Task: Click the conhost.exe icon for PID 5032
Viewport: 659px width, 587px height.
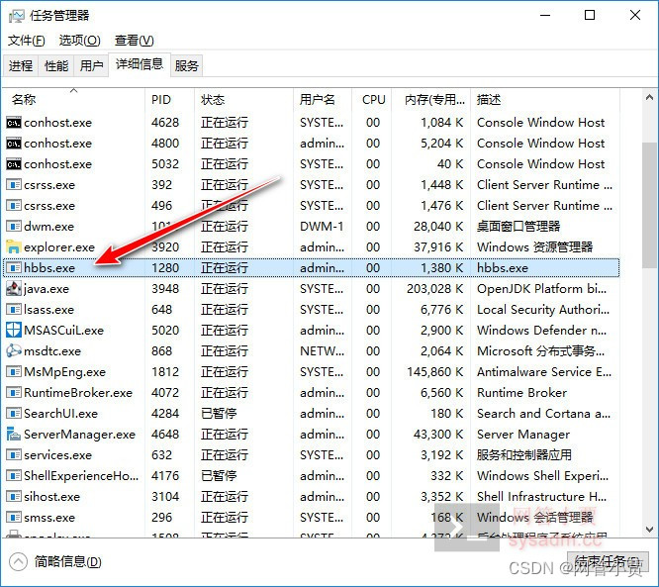Action: pyautogui.click(x=14, y=164)
